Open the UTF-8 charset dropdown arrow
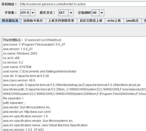This screenshot has width=146, height=131. (x=33, y=13)
